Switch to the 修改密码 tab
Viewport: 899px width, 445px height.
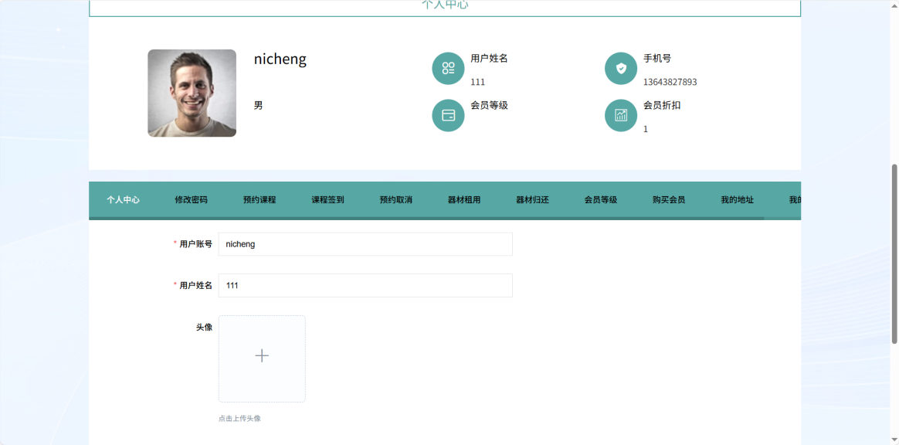[191, 200]
